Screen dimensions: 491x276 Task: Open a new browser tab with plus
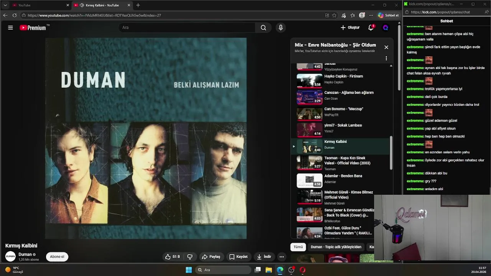[x=138, y=5]
